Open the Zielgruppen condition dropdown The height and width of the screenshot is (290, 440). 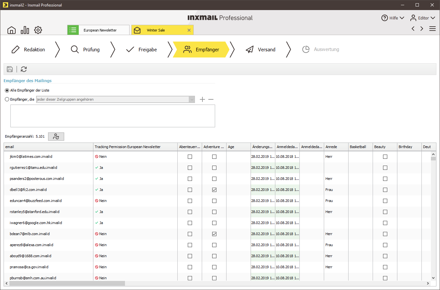pos(116,99)
